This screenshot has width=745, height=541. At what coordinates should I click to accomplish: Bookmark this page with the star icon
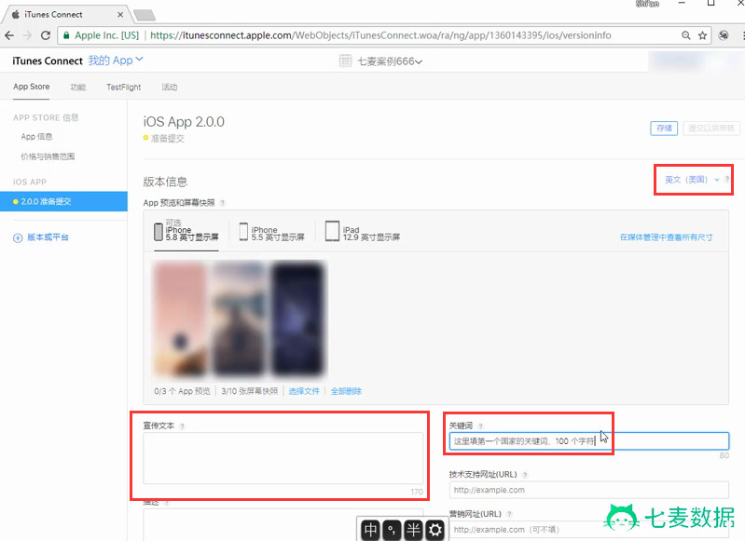tap(702, 35)
